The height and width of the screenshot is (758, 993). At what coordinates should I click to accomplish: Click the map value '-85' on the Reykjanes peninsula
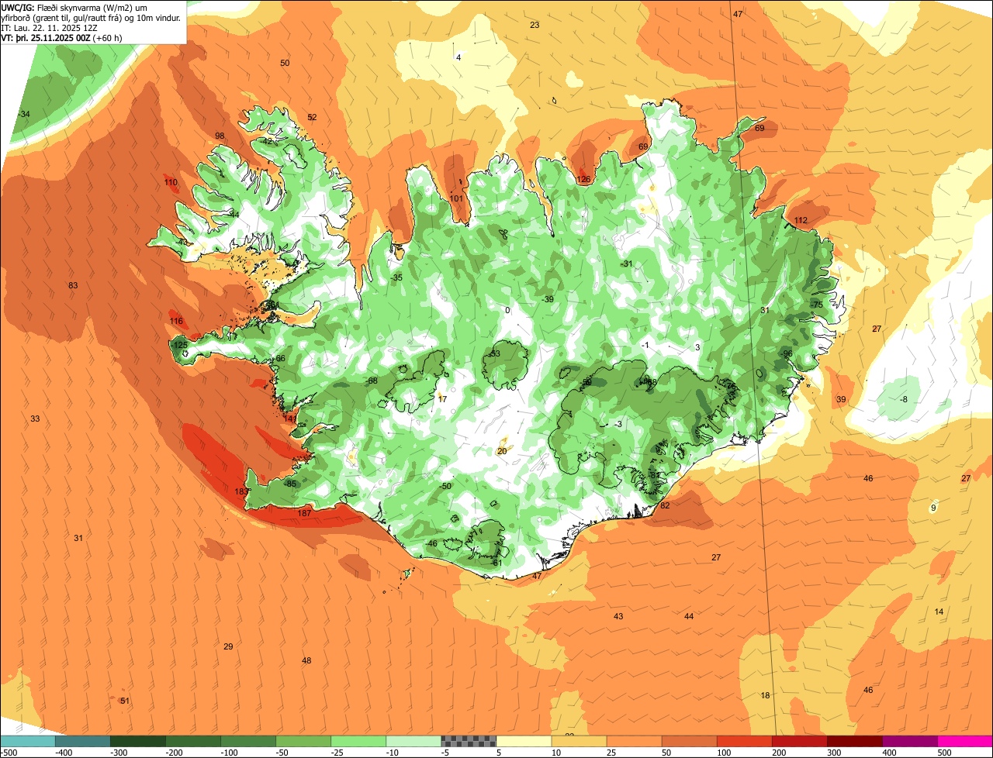point(290,484)
